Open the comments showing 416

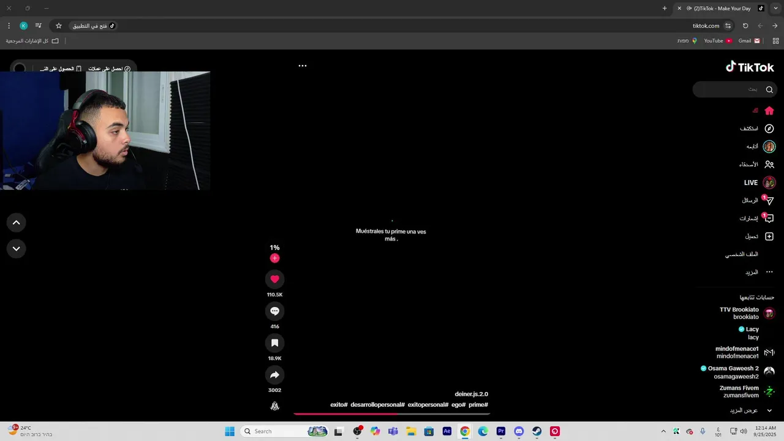(x=274, y=311)
